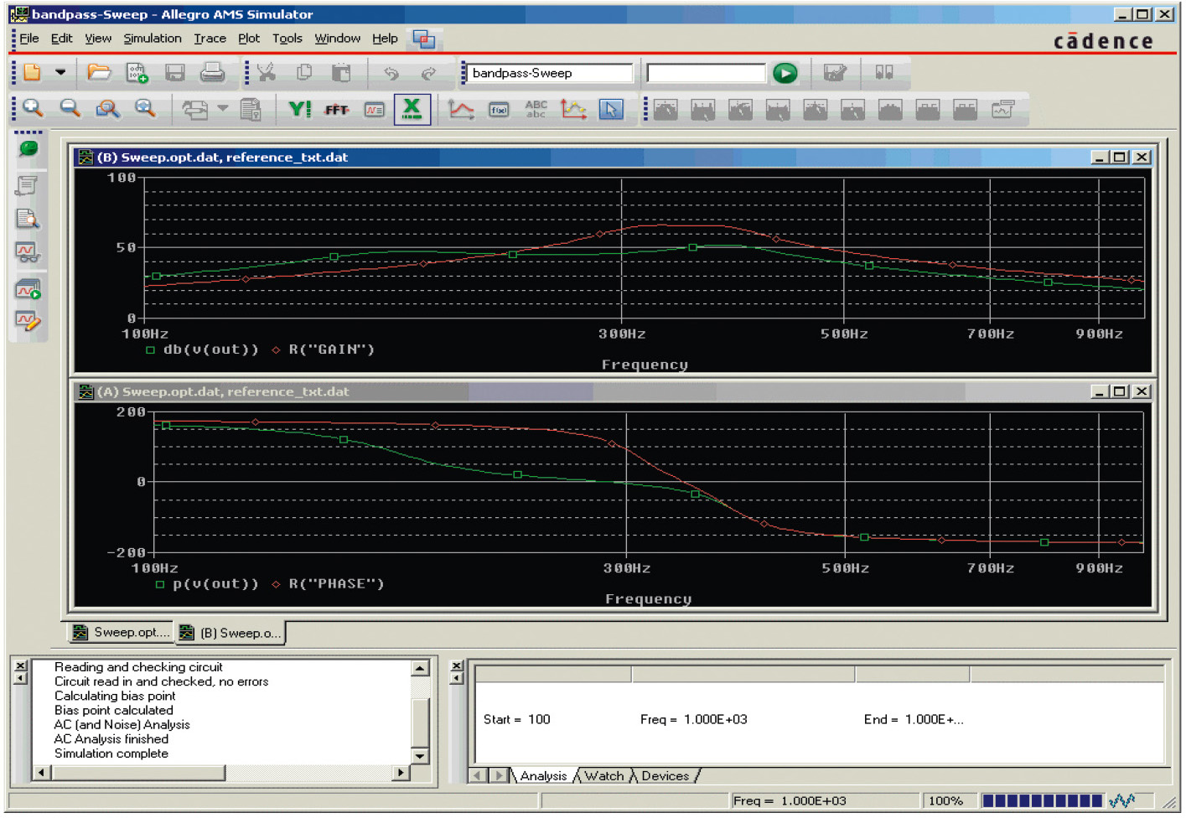
Task: Click the output log scroll up arrow
Action: coord(421,668)
